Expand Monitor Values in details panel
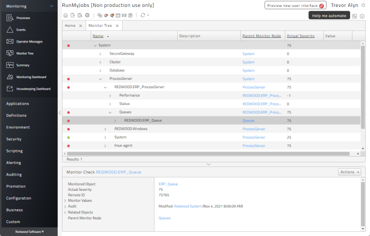This screenshot has width=370, height=236. (x=65, y=201)
